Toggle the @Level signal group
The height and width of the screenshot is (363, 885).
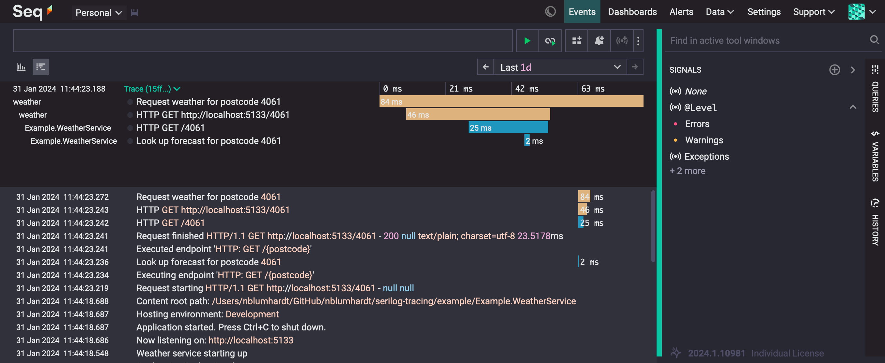pos(693,108)
